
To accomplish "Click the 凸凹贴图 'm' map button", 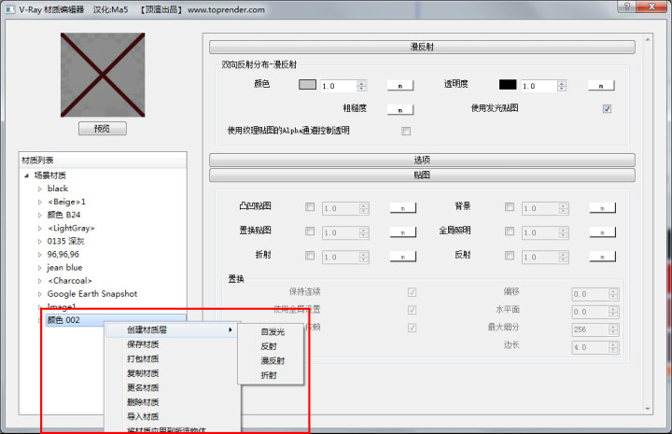I will pyautogui.click(x=401, y=207).
